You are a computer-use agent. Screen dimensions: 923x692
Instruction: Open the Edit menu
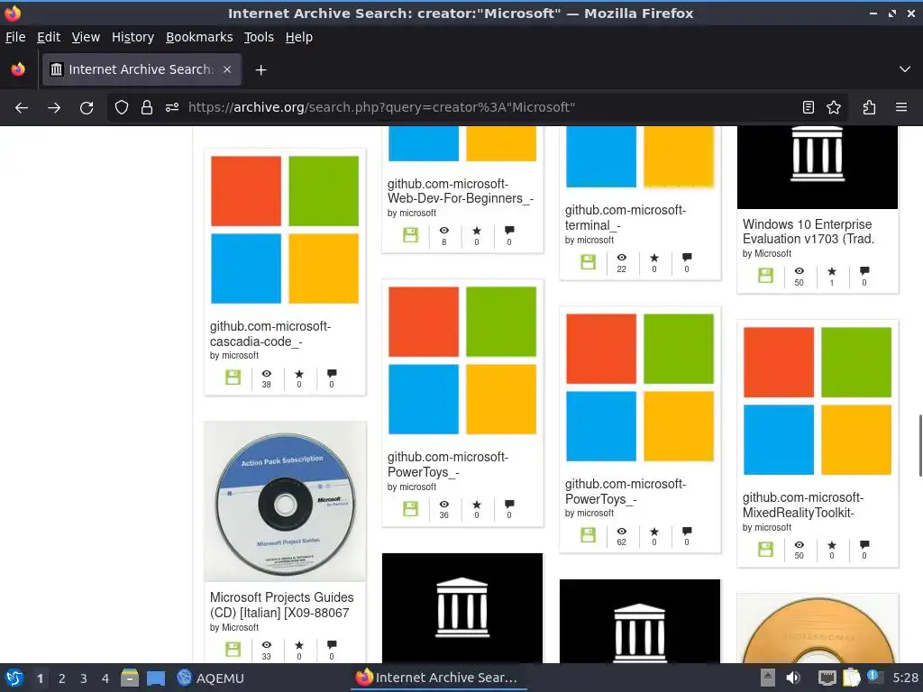pos(49,37)
